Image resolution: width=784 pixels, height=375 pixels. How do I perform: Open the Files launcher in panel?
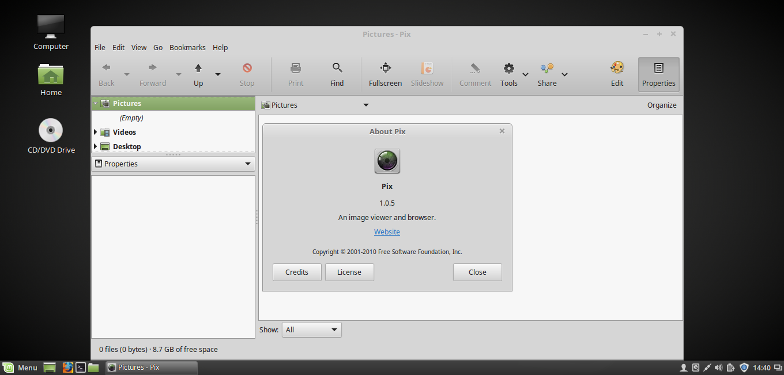pos(93,368)
